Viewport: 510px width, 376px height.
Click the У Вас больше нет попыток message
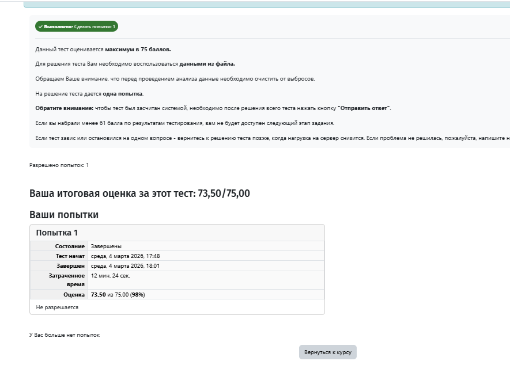click(64, 335)
